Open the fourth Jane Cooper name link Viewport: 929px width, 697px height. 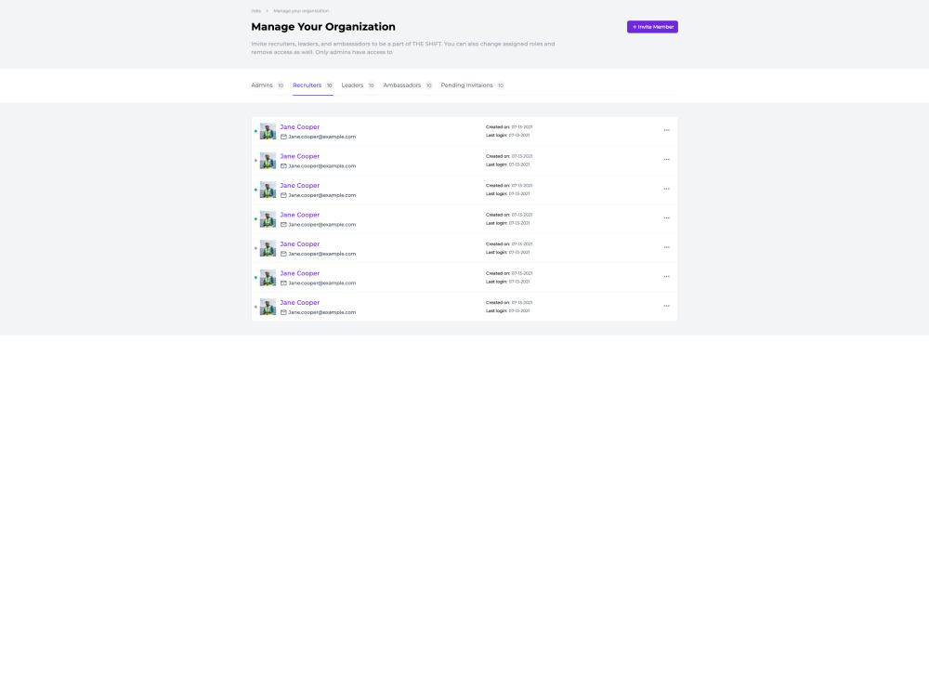click(x=300, y=216)
